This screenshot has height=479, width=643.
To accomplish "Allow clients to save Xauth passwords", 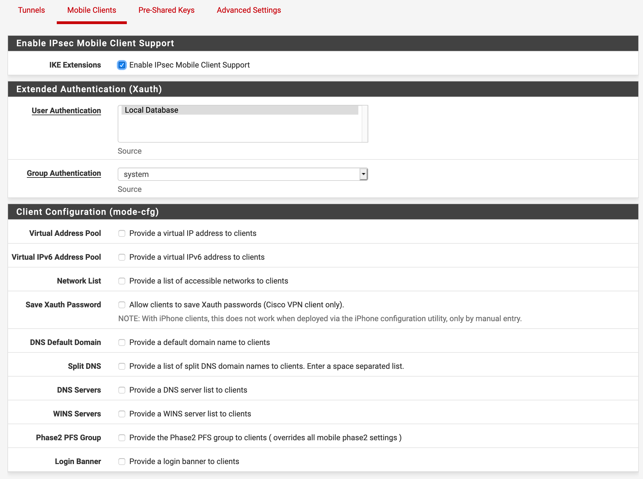I will pyautogui.click(x=122, y=305).
